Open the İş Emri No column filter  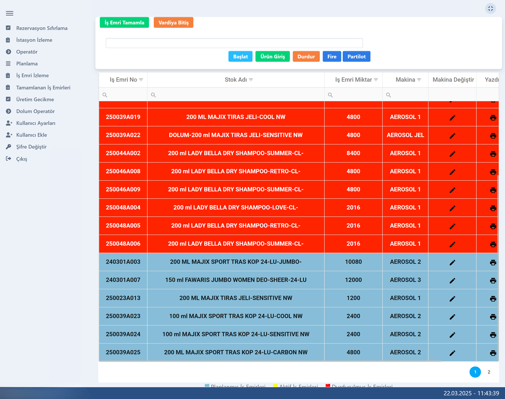pyautogui.click(x=141, y=80)
